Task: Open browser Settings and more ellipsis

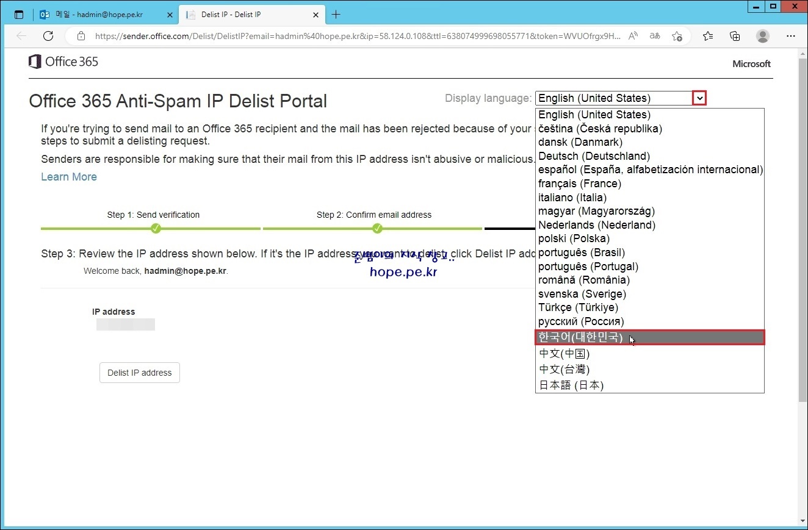Action: [x=791, y=36]
